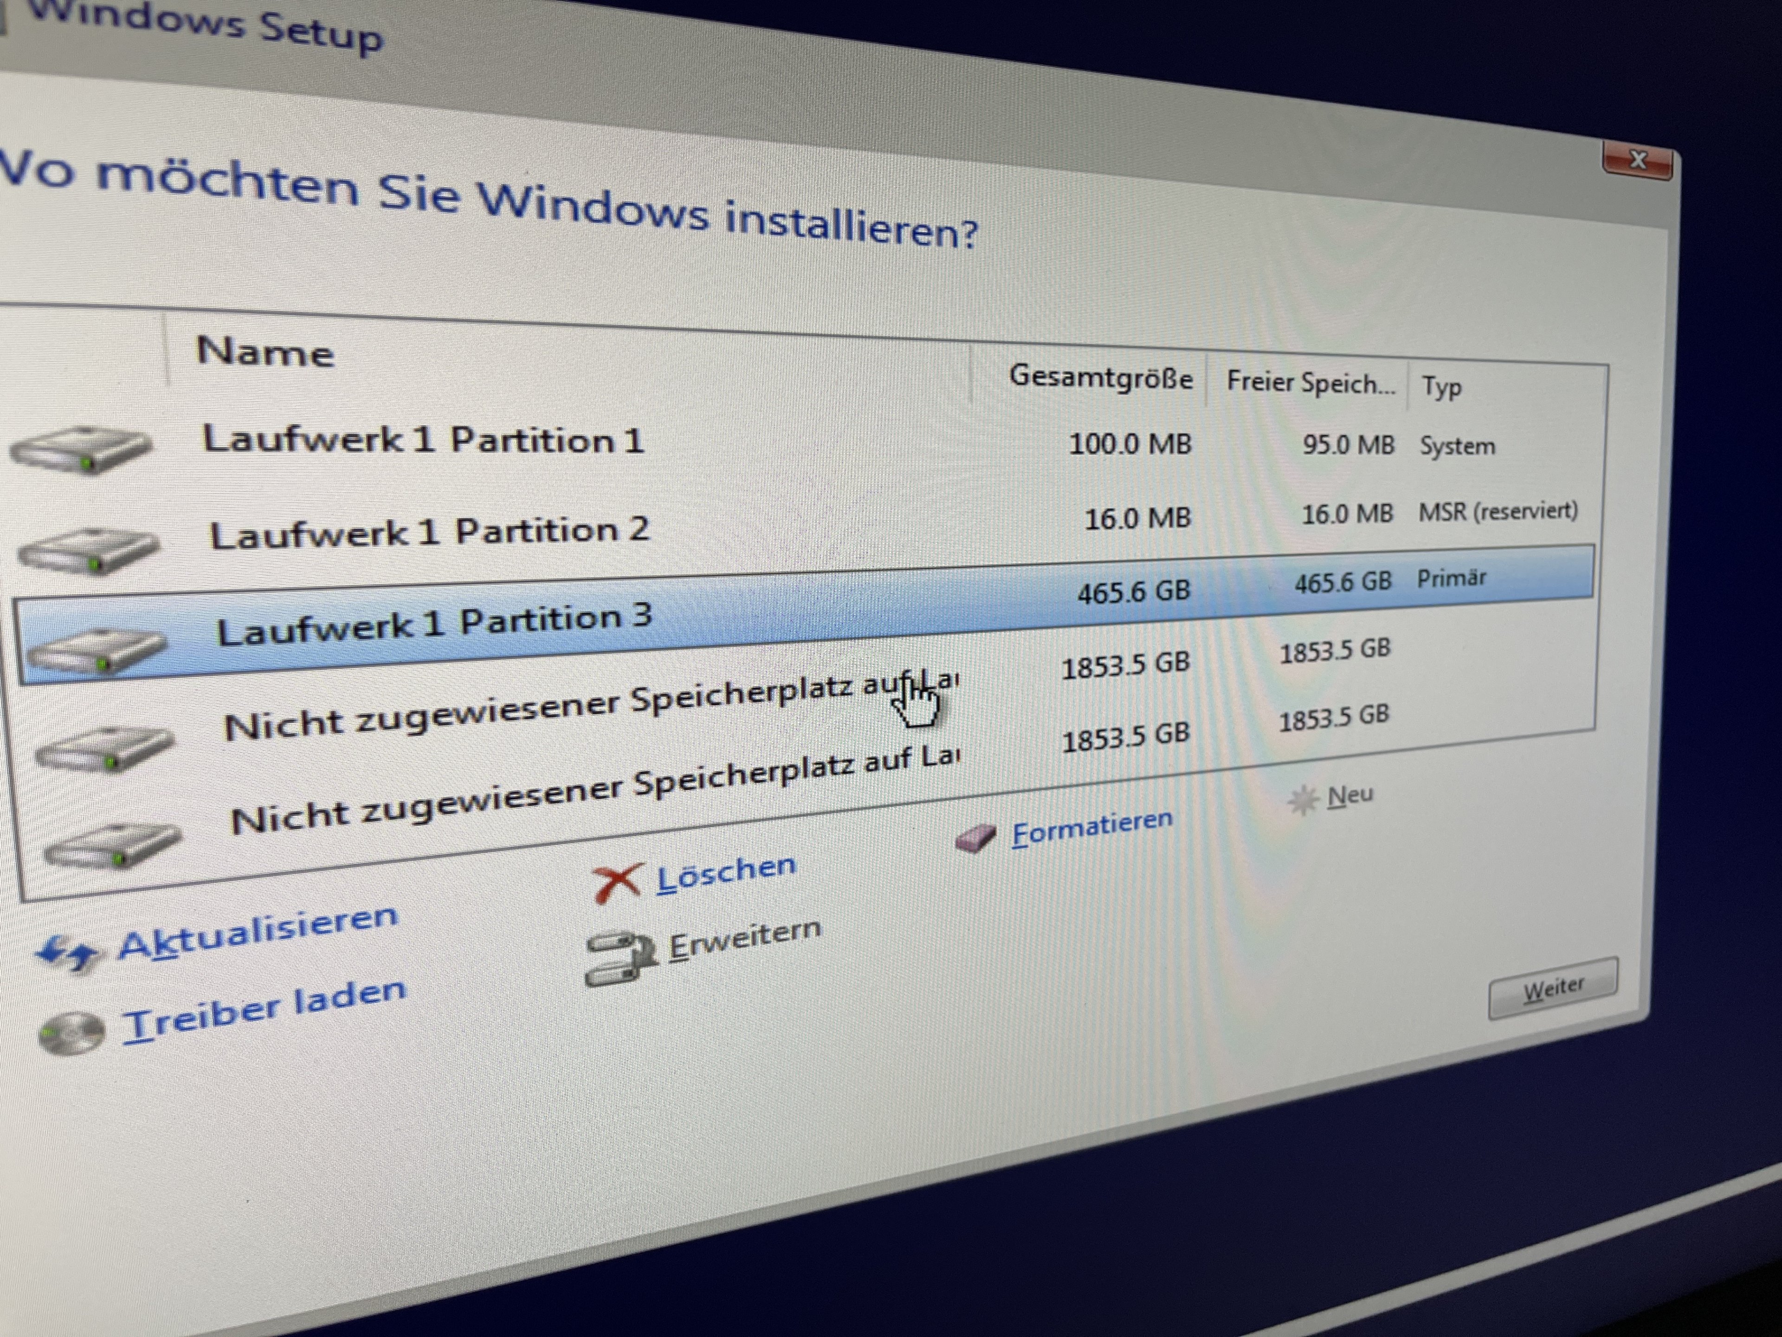Close the Windows Setup dialog
The width and height of the screenshot is (1782, 1337).
1637,160
